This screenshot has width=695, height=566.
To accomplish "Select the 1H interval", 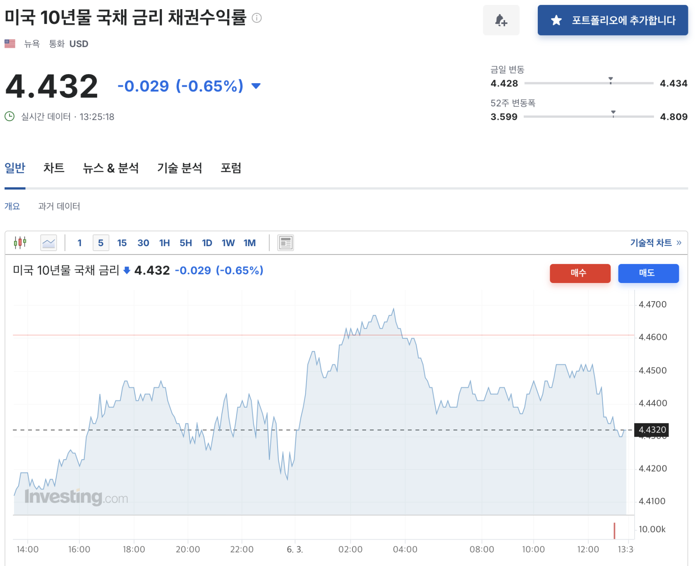I will [165, 243].
